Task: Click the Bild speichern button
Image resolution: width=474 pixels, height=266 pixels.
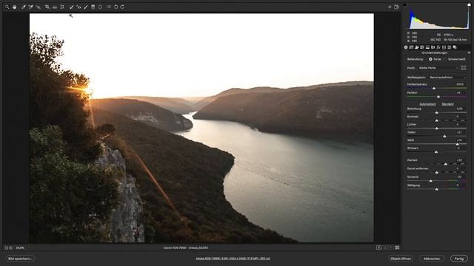Action: [x=20, y=259]
